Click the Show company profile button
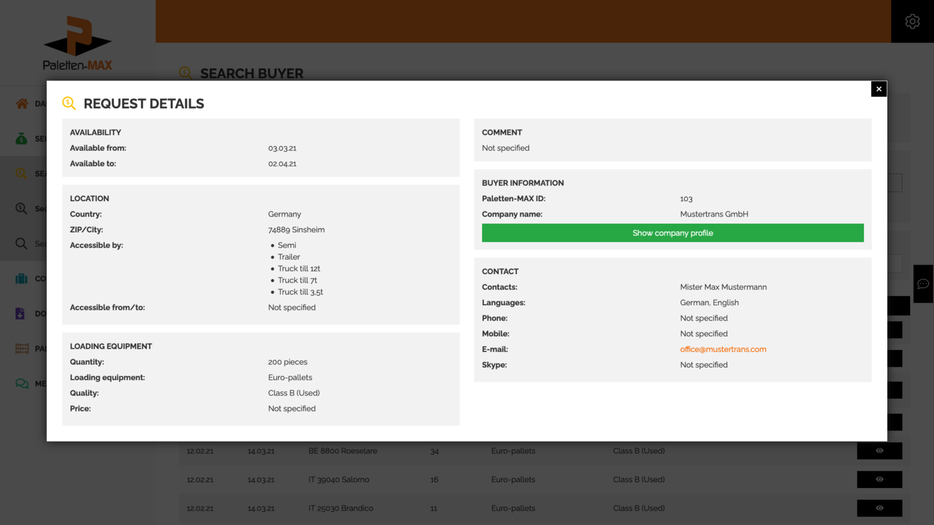This screenshot has width=934, height=525. [673, 233]
